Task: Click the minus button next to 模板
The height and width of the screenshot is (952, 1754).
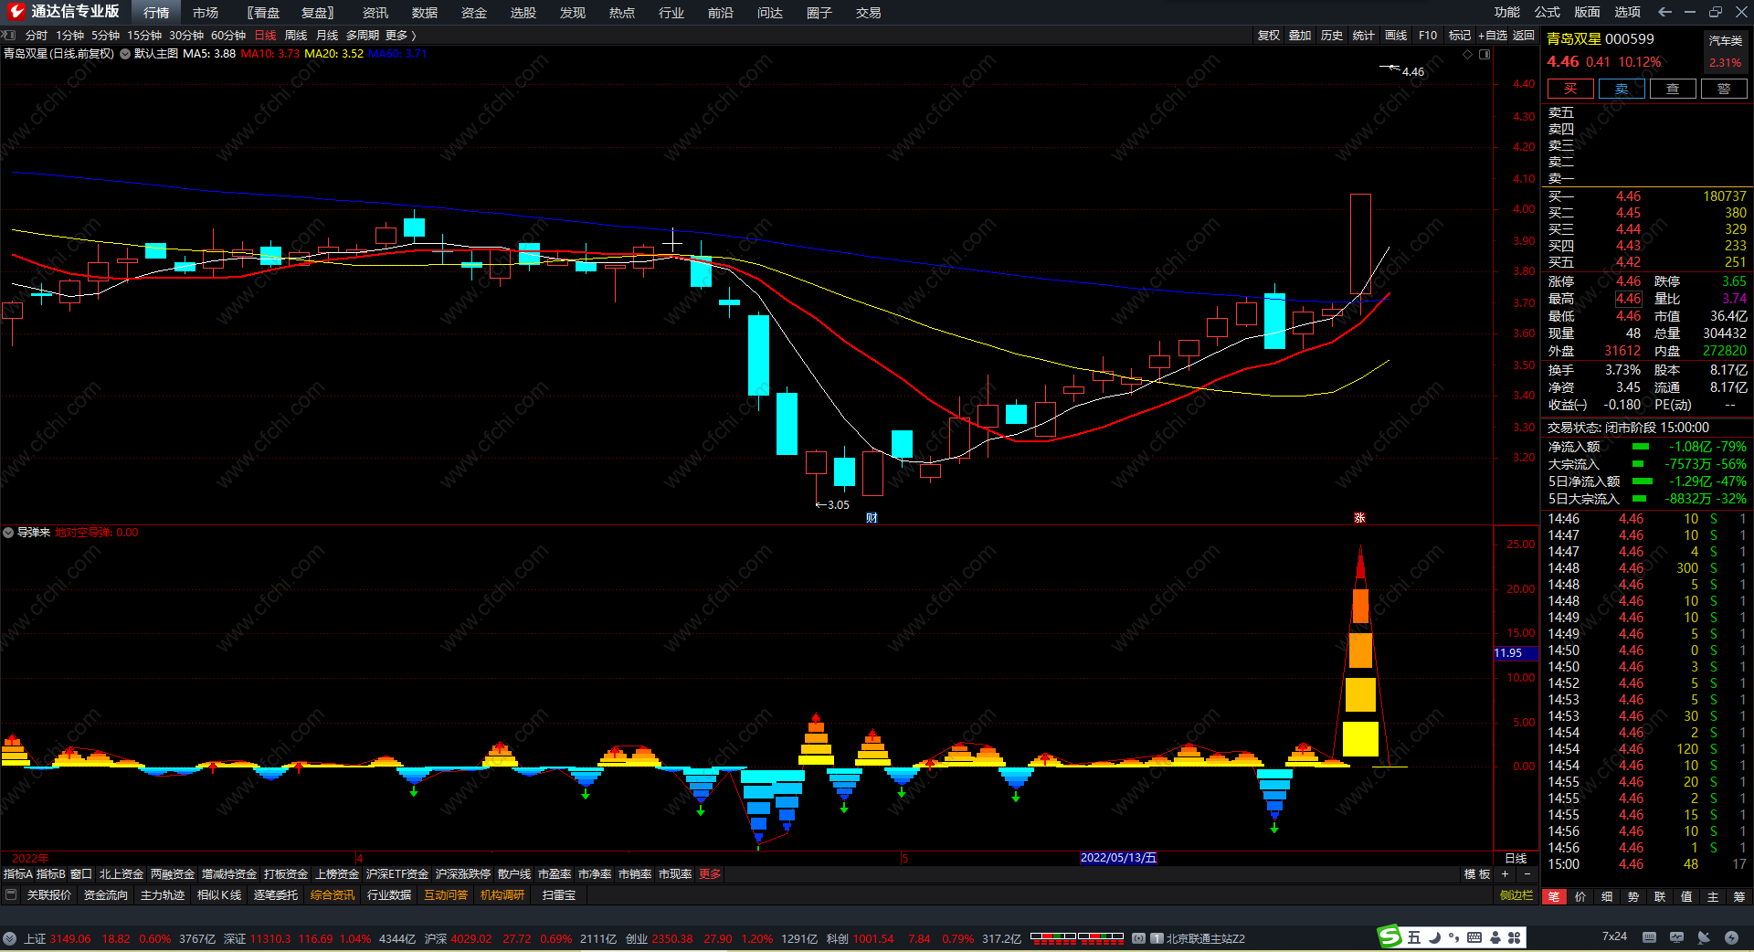Action: click(1527, 874)
